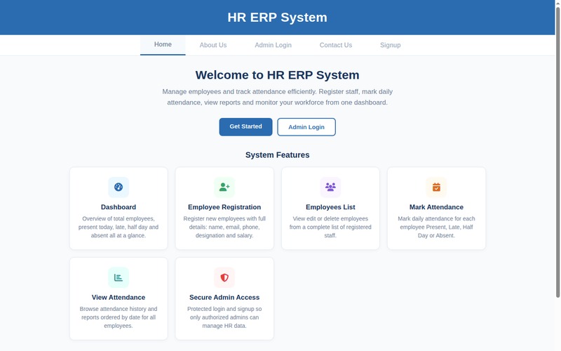Screen dimensions: 561x351
Task: Click the 'Browse attendance history' description
Action: (119, 317)
